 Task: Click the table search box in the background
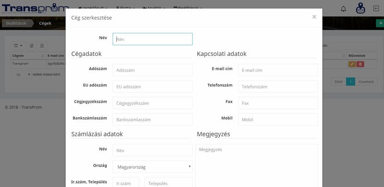(353, 45)
